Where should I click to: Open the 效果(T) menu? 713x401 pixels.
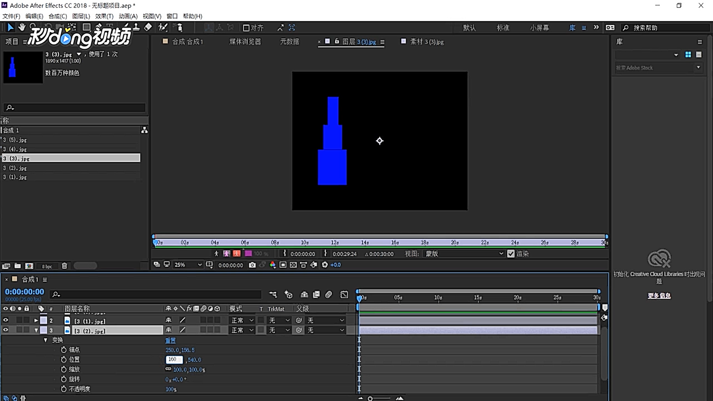[104, 16]
